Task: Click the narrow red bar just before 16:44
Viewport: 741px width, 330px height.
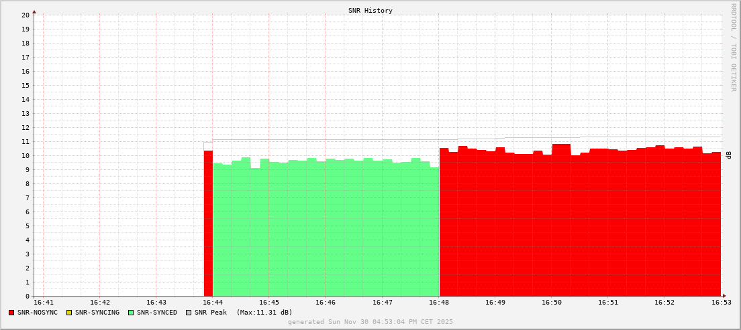Action: [x=208, y=224]
